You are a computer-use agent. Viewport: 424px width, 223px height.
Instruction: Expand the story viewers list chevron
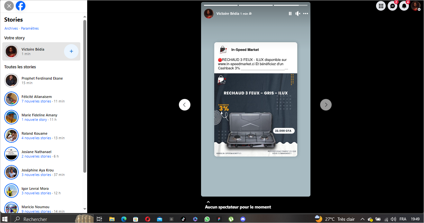pos(208,202)
